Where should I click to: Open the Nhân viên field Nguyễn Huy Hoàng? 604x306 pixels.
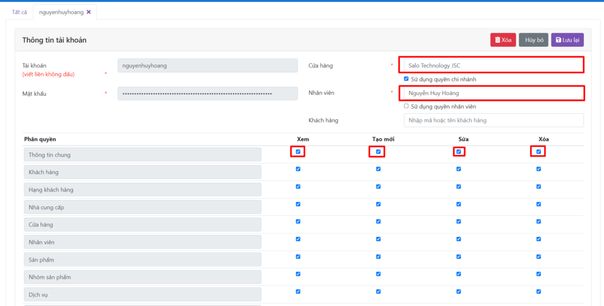click(x=494, y=93)
